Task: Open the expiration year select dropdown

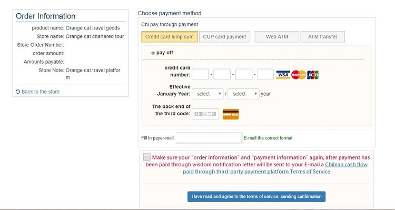Action: (243, 94)
